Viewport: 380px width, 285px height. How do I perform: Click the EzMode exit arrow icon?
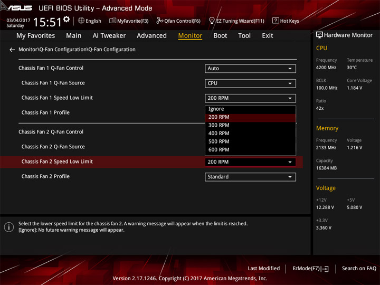coord(325,269)
